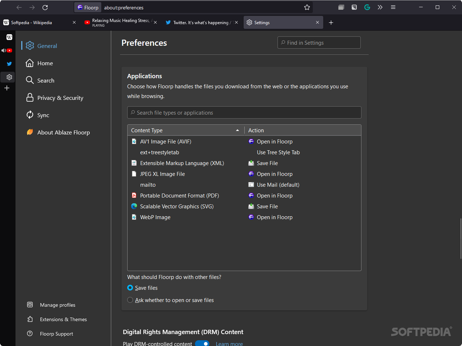Close the Softpedia - Wikipedia tab

pyautogui.click(x=74, y=22)
